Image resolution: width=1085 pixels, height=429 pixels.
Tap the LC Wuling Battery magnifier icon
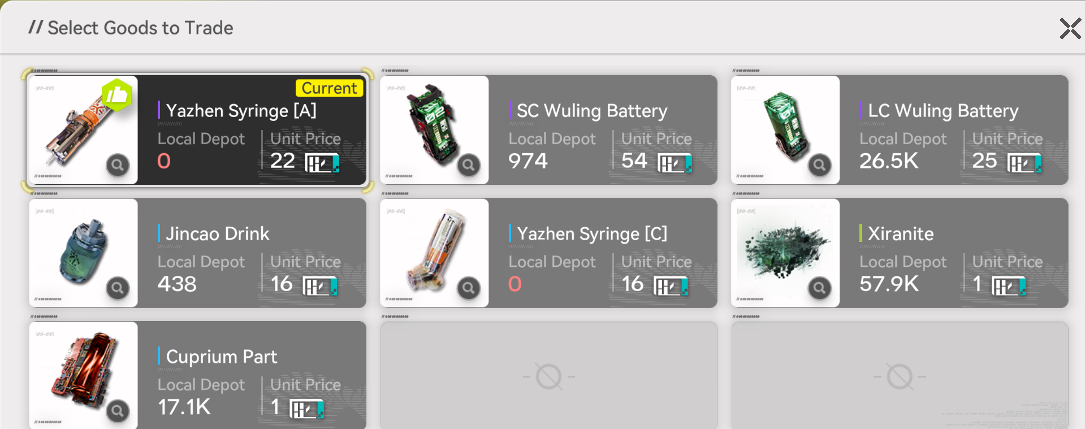click(x=820, y=165)
